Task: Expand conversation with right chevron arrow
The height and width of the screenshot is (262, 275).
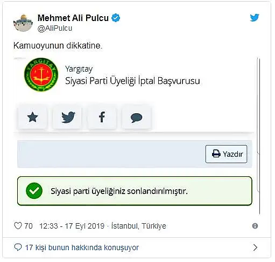Action: coord(255,247)
